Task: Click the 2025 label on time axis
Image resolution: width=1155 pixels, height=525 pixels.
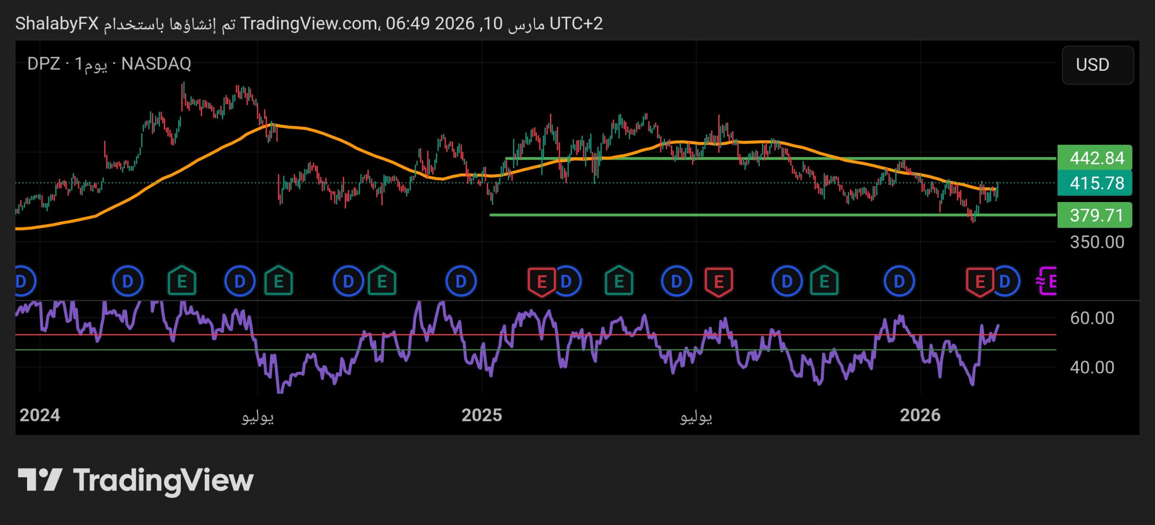Action: point(481,415)
